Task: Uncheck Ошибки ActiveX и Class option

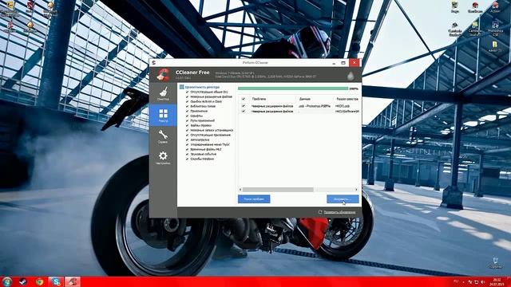Action: [187, 101]
